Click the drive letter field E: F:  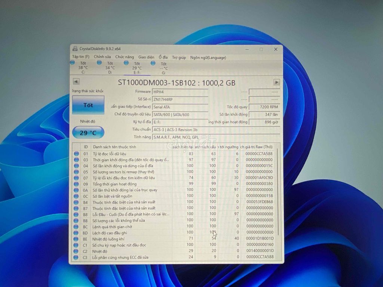180,122
